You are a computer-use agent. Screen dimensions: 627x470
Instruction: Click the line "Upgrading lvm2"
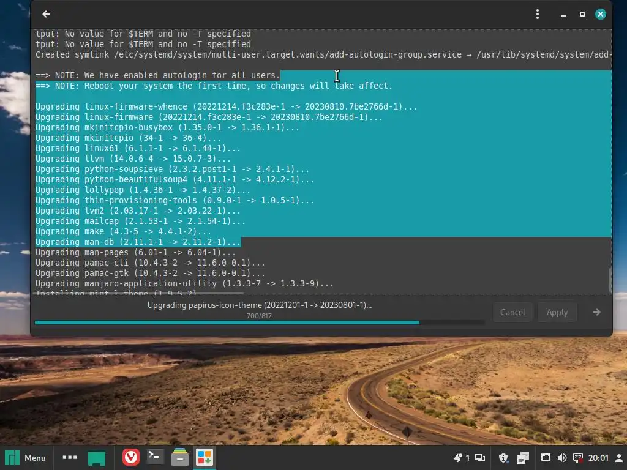pos(138,211)
